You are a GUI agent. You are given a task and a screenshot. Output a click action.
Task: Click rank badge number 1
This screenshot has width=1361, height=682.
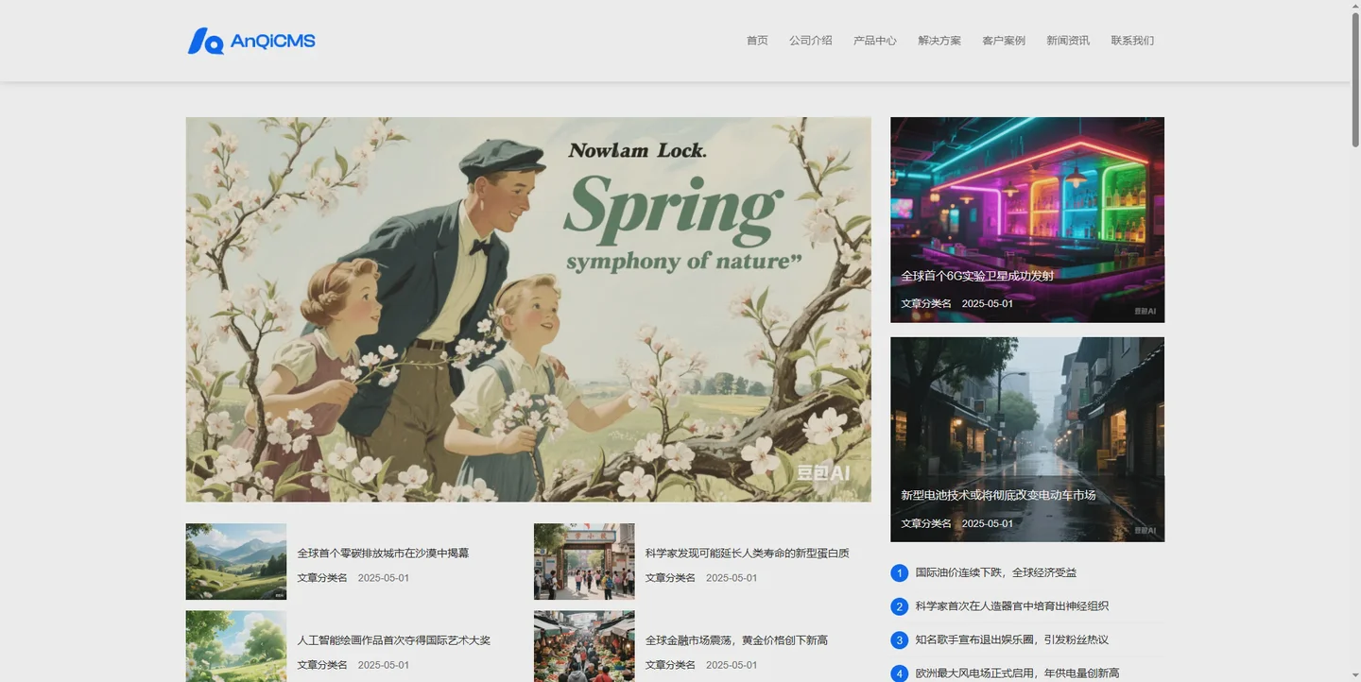point(900,572)
